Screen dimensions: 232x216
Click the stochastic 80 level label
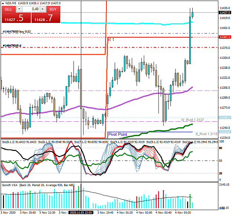coord(220,148)
